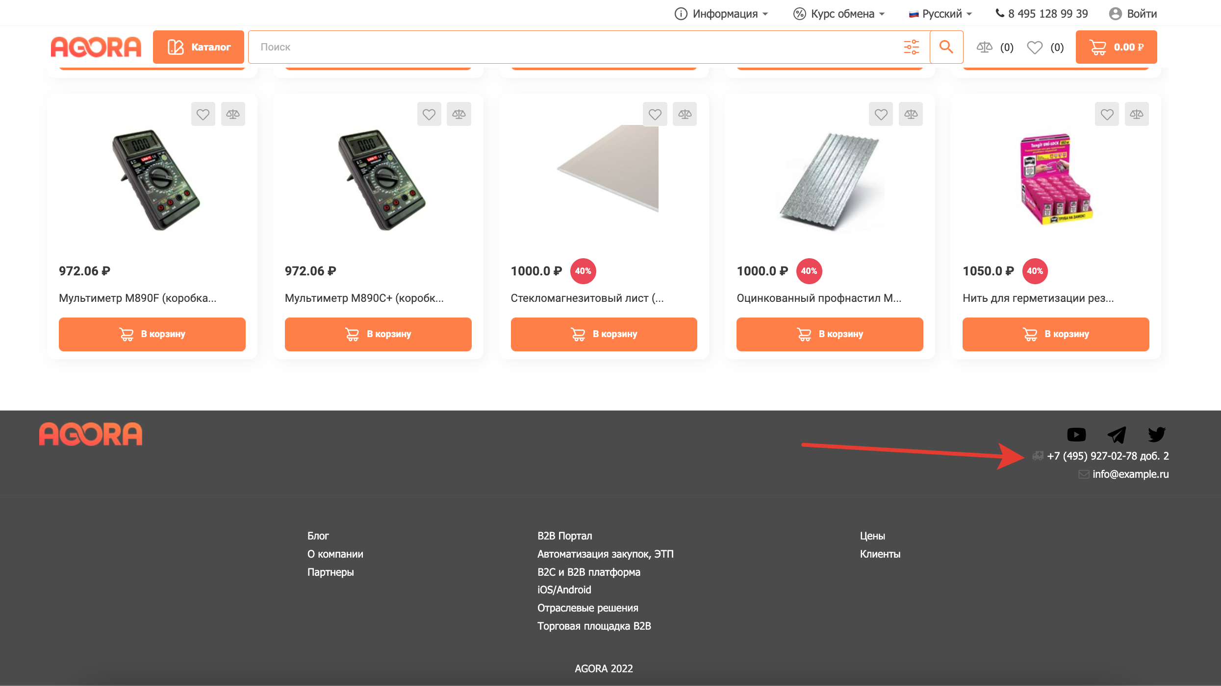
Task: Open the Нить для герметизации product image
Action: (1056, 180)
